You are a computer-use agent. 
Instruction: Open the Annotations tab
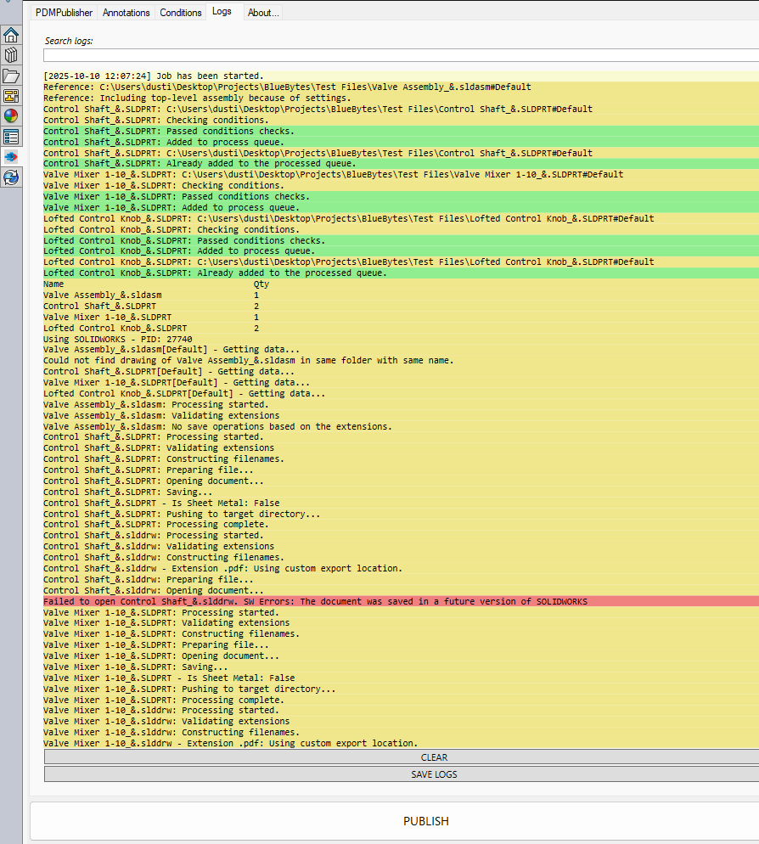(126, 13)
